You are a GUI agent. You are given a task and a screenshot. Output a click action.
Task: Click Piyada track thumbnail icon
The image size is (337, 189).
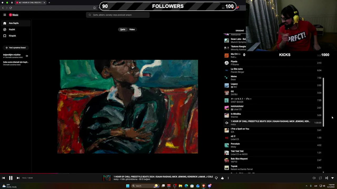[226, 63]
